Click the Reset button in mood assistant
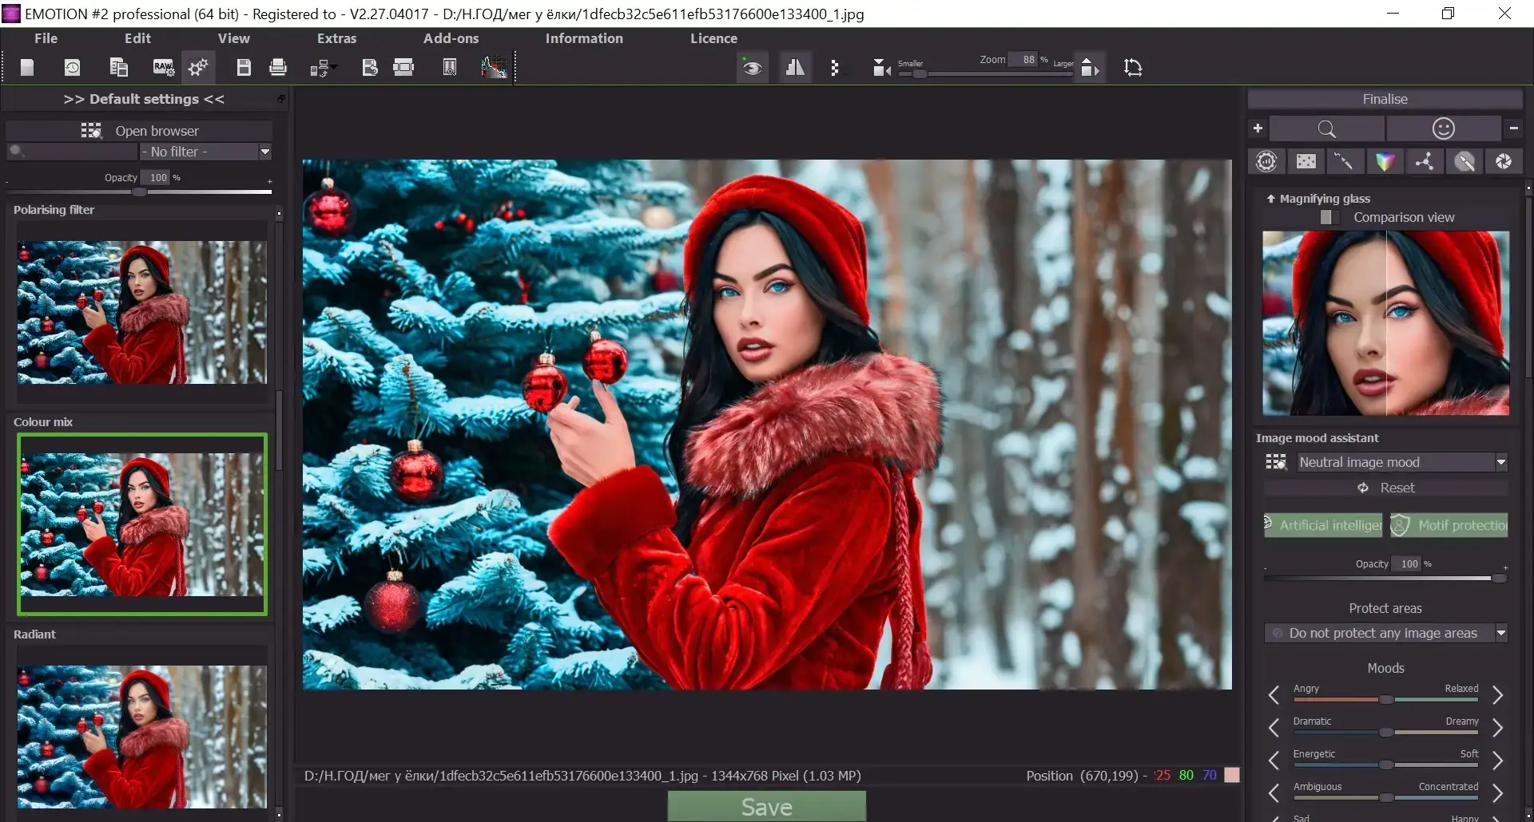1534x822 pixels. [1386, 488]
